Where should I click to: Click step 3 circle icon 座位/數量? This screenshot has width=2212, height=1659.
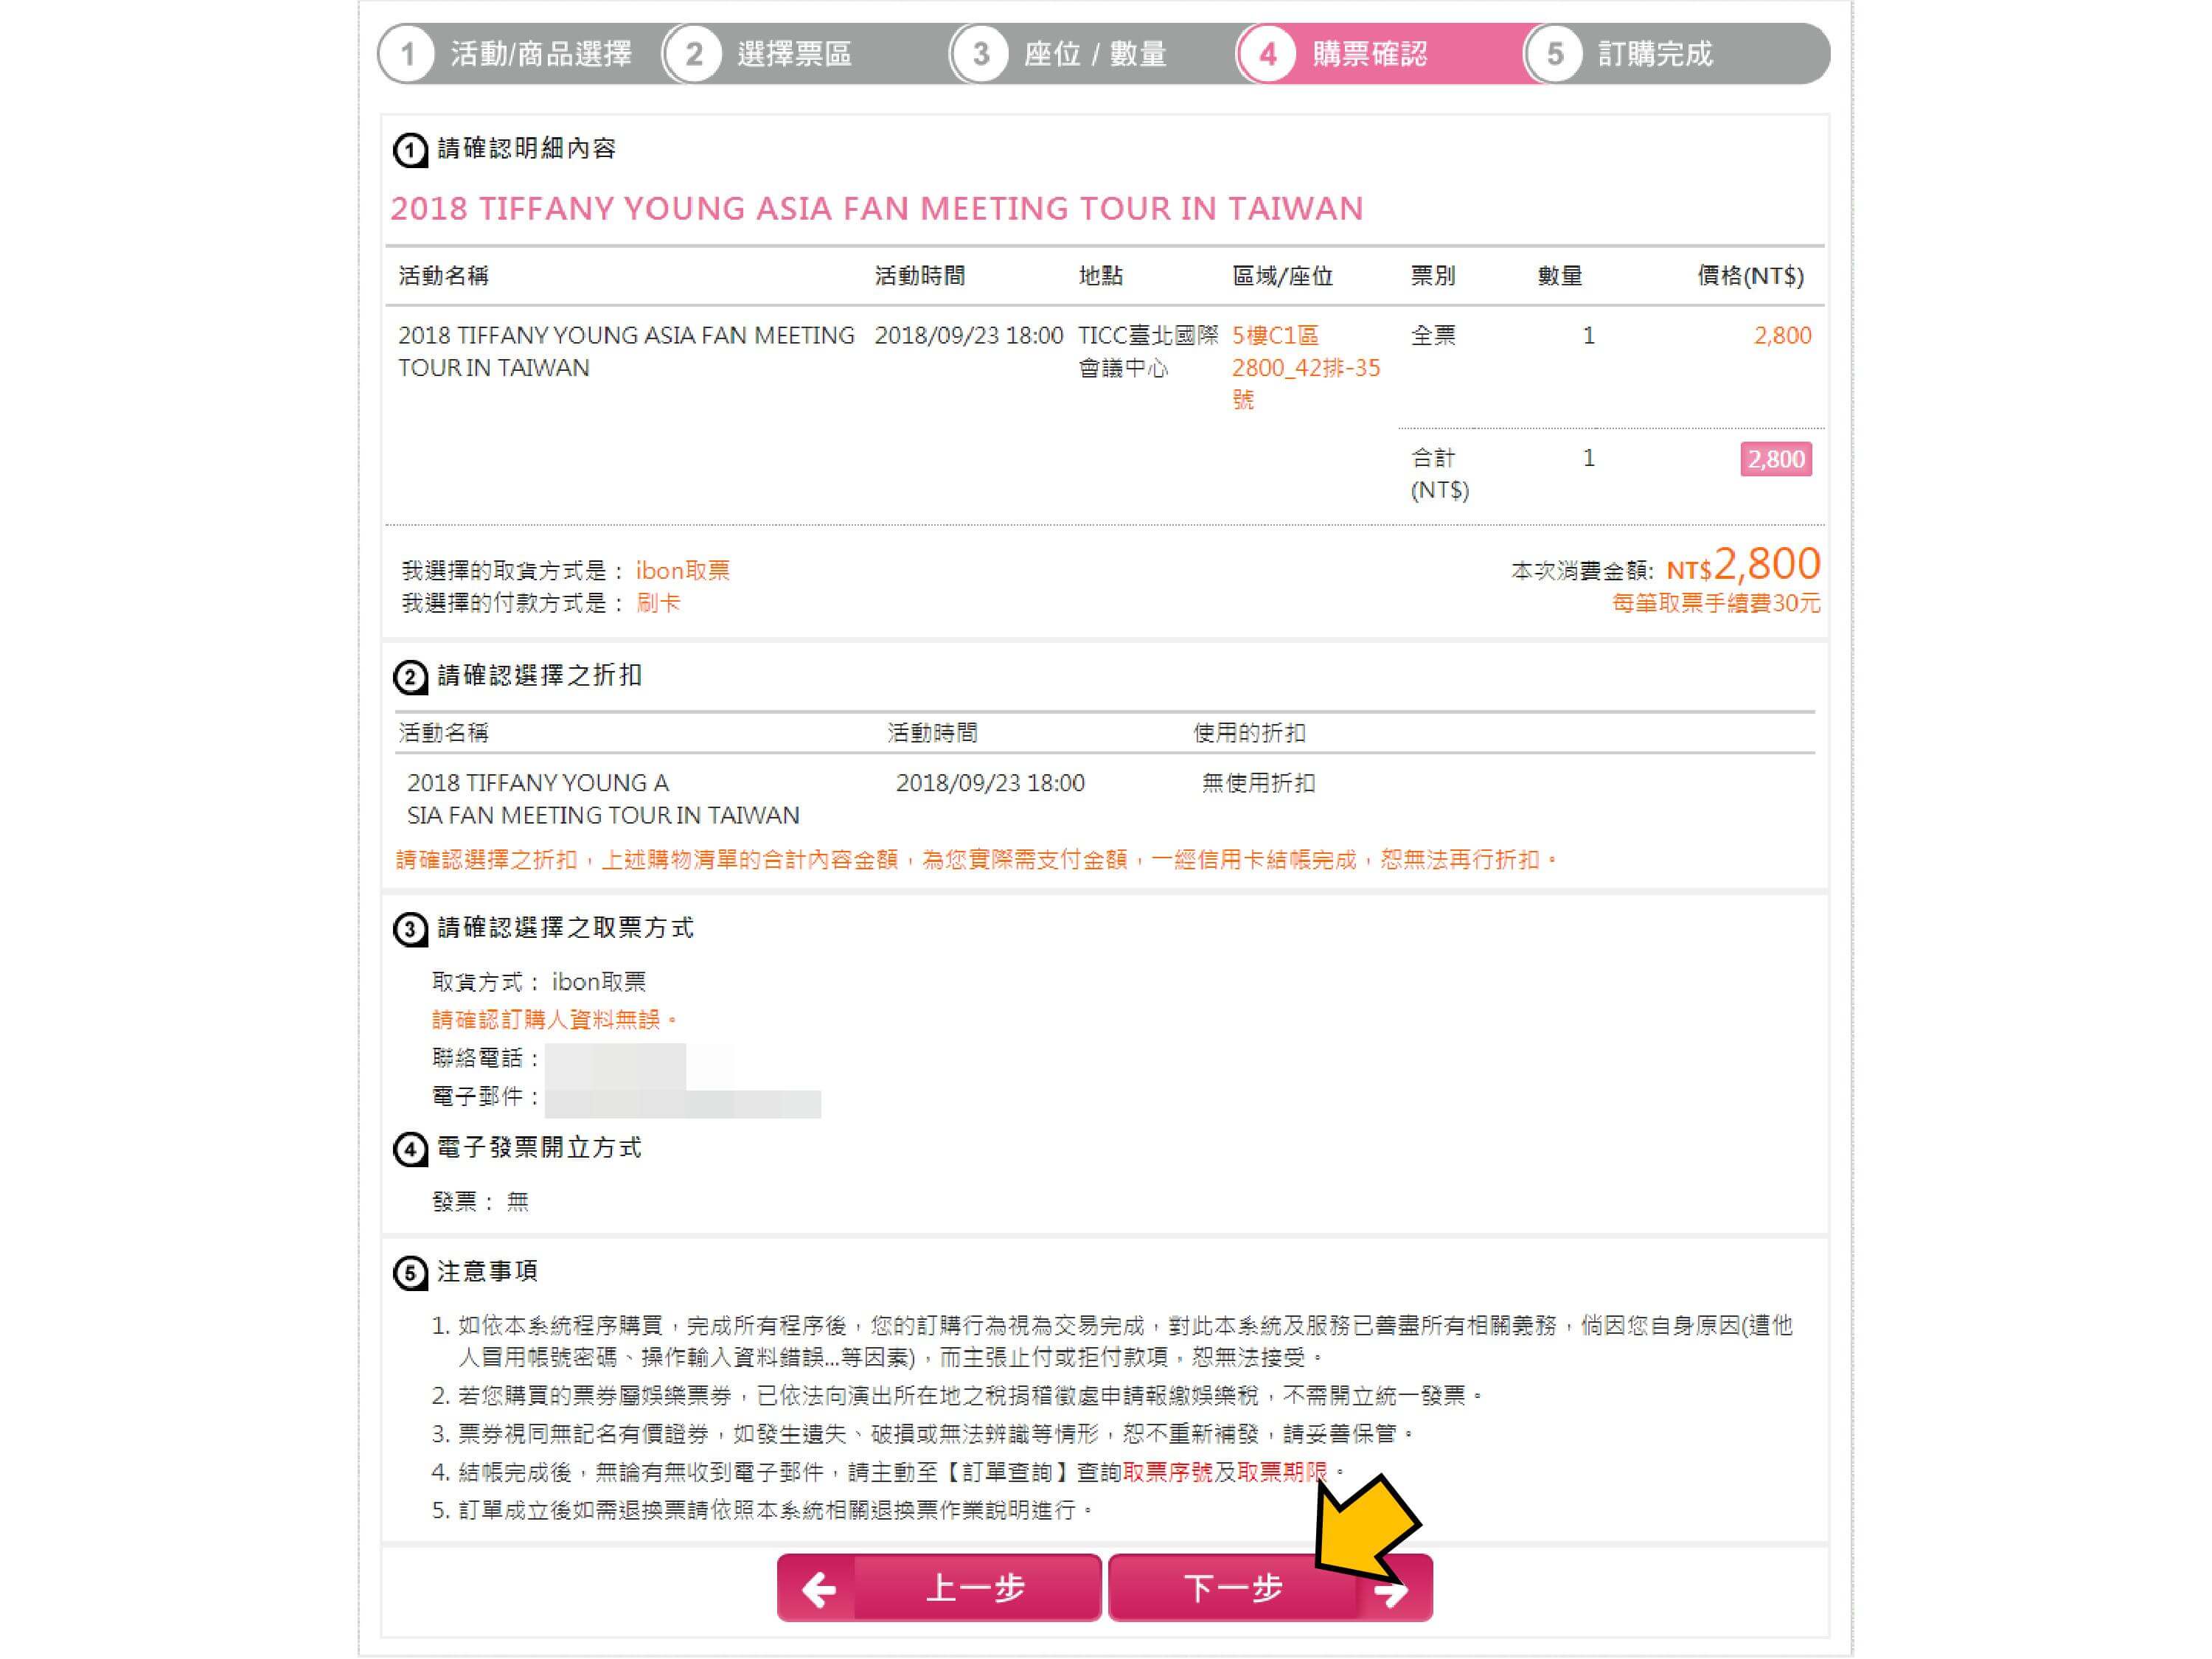coord(980,53)
